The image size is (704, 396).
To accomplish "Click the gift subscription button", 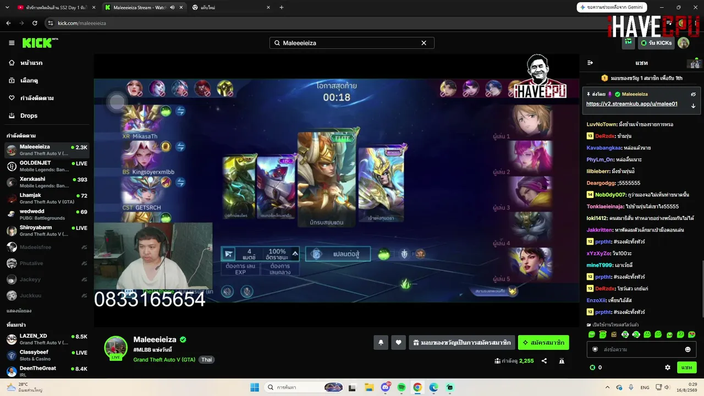I will click(462, 343).
